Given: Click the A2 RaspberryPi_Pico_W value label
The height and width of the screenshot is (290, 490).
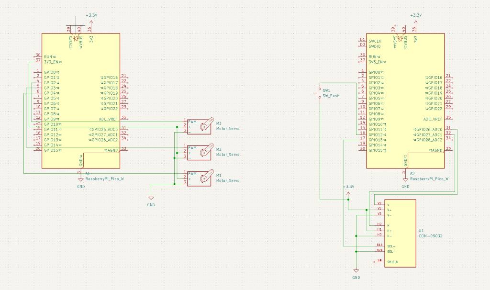Looking at the screenshot, I should coord(429,178).
